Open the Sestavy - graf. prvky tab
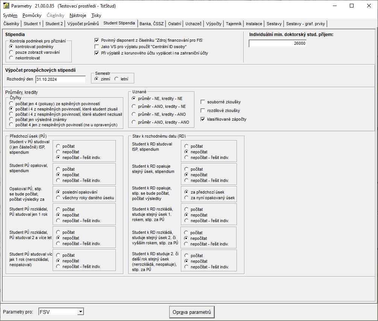The image size is (378, 321). coord(306,24)
